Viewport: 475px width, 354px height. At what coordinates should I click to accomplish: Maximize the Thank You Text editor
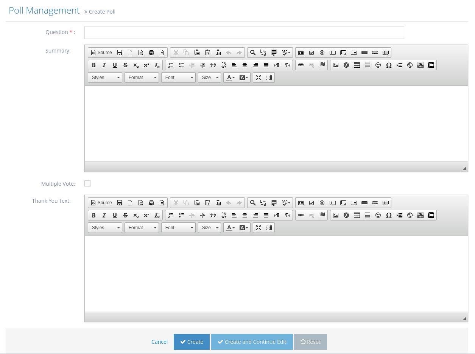(259, 228)
